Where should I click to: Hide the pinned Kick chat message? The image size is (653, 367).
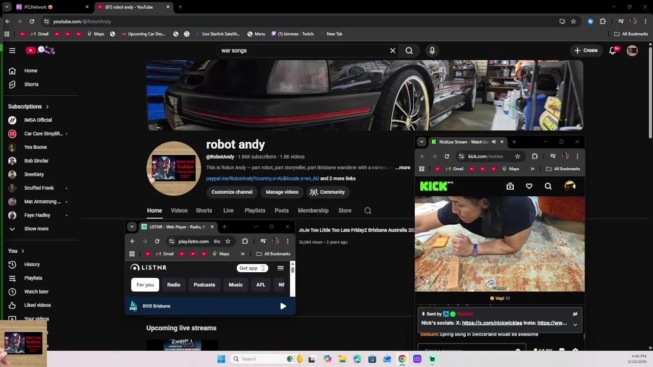575,314
